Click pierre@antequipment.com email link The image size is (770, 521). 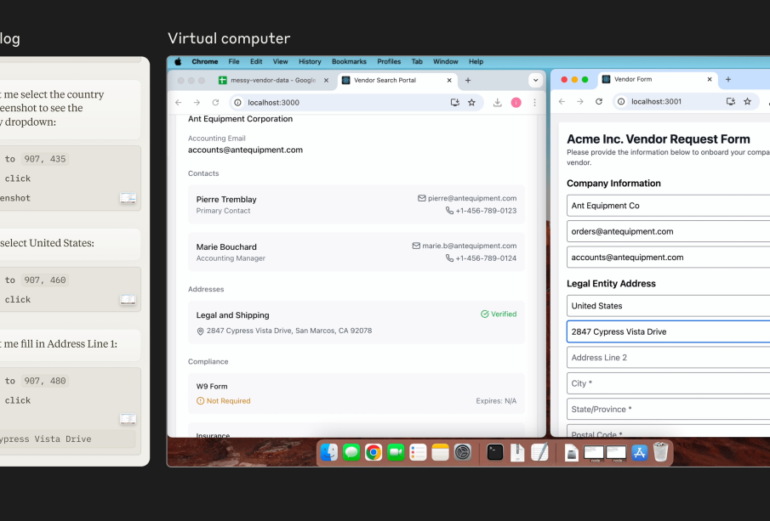[472, 198]
